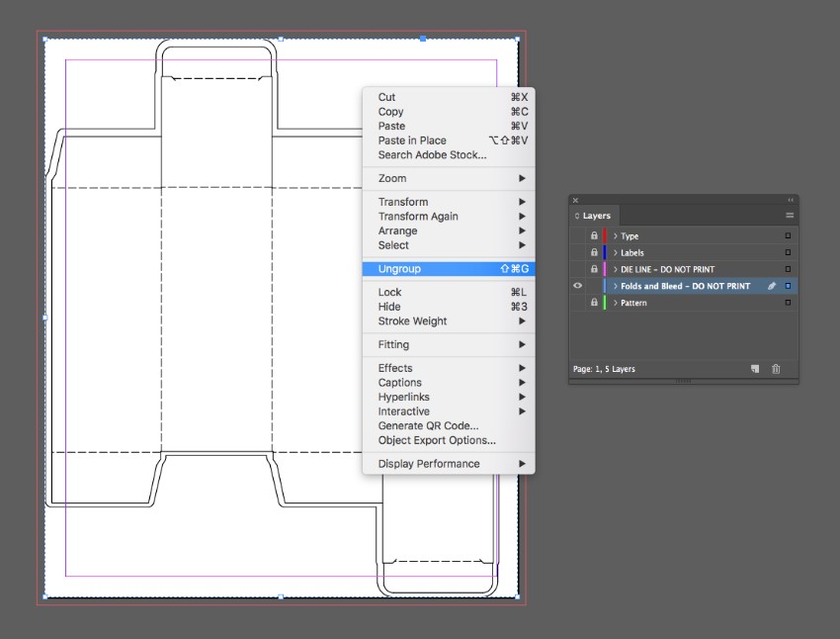Select the Layers panel tab
The image size is (840, 639).
pos(596,216)
